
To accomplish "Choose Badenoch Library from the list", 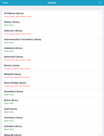I will click(x=52, y=58).
